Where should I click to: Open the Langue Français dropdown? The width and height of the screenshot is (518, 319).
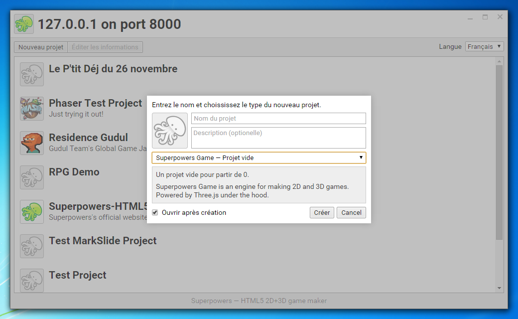point(484,47)
